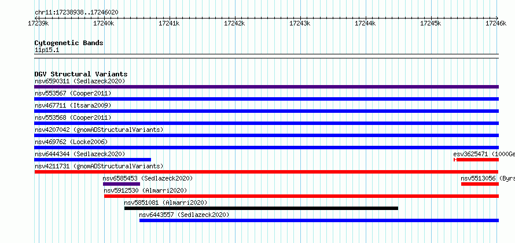Click the blue nsv553568 variant bar

(x=266, y=123)
